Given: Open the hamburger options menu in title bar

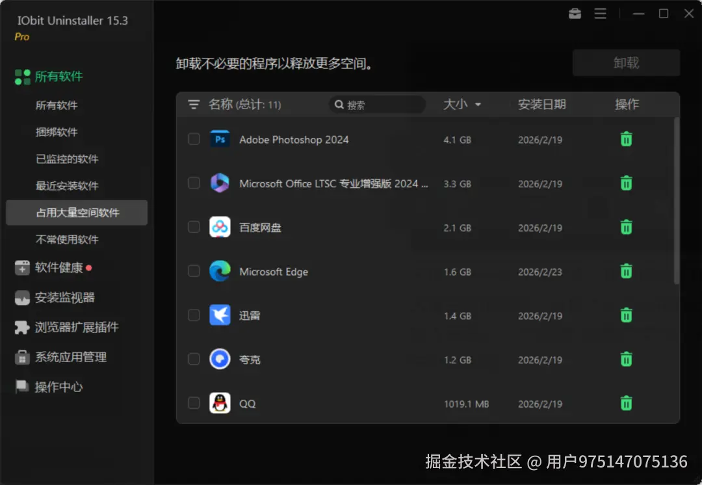Looking at the screenshot, I should pos(601,14).
